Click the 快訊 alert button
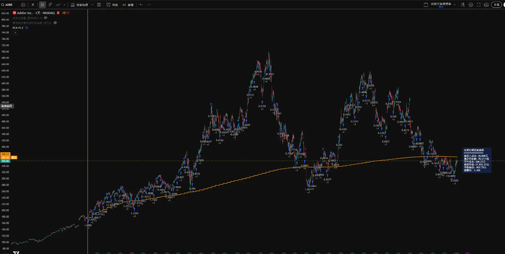The image size is (505, 254). [112, 5]
